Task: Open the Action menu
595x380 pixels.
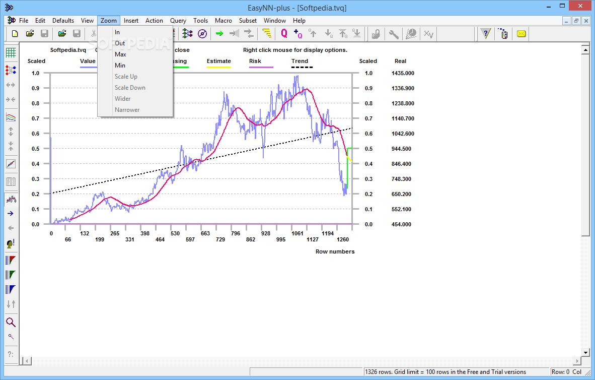Action: tap(154, 21)
